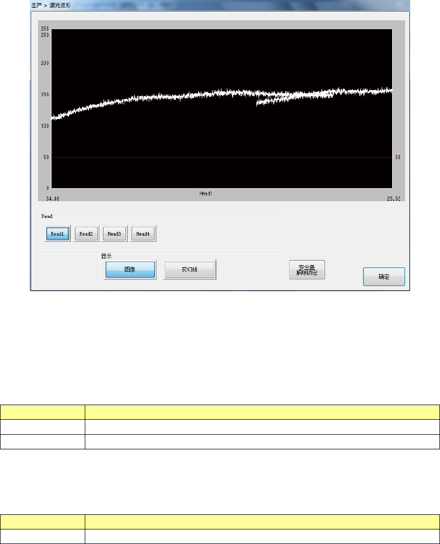Click the 54.89 axis value
Screen dimensions: 440x544
[53, 199]
